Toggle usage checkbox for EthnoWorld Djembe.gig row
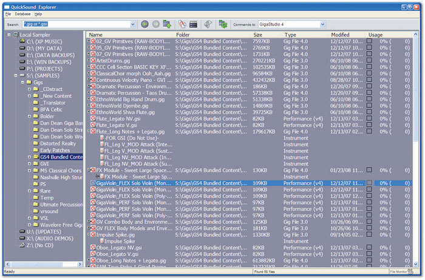The width and height of the screenshot is (425, 280). [369, 105]
